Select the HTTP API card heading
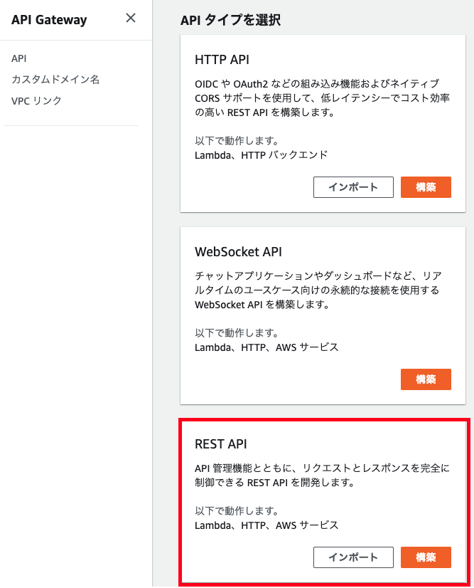 222,60
